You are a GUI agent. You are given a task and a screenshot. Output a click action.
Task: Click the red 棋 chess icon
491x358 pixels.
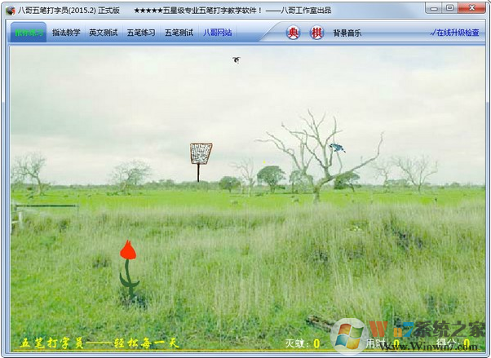click(x=316, y=33)
